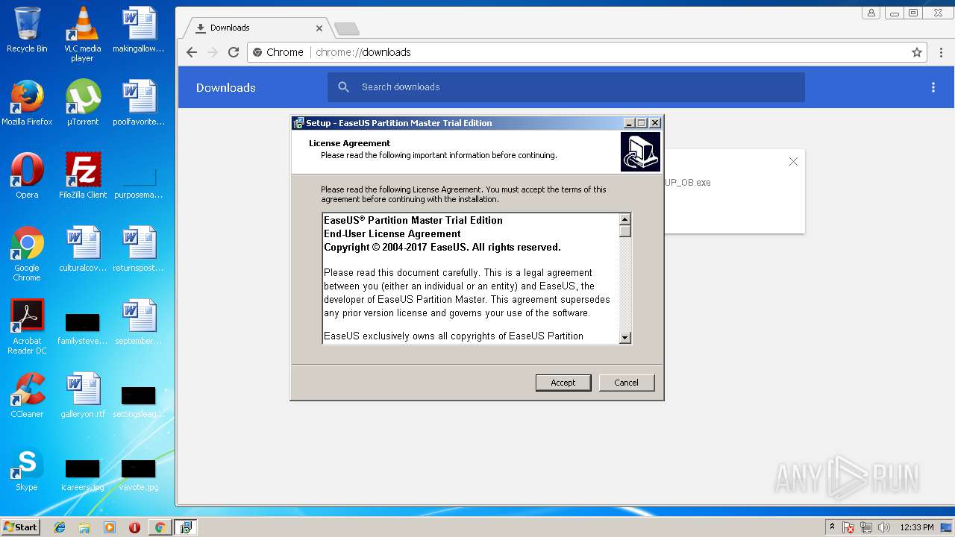This screenshot has height=537, width=955.
Task: Open FileZilla Client shortcut
Action: click(x=83, y=176)
